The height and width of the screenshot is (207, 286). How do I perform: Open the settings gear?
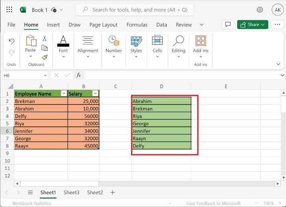(x=260, y=10)
